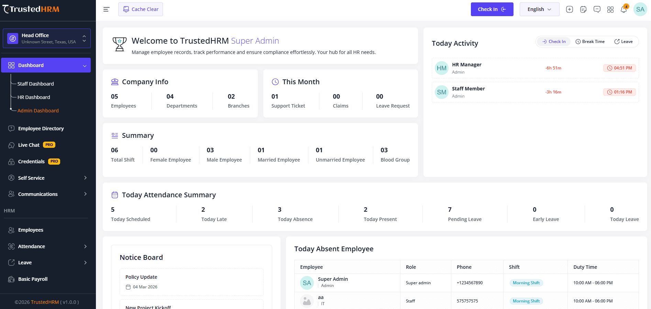651x309 pixels.
Task: Open the English language dropdown
Action: pos(539,9)
